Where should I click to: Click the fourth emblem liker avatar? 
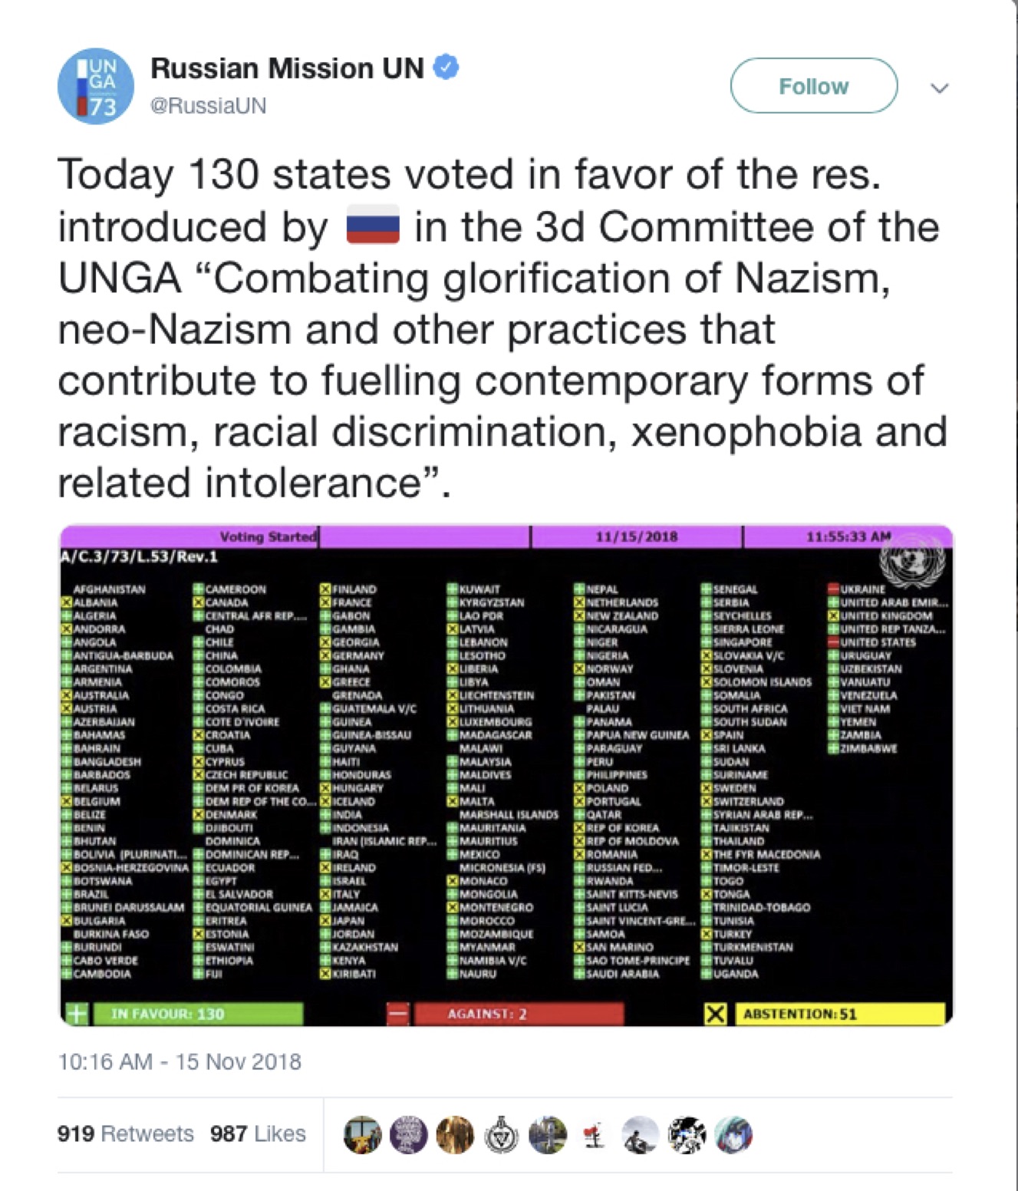pos(501,1135)
